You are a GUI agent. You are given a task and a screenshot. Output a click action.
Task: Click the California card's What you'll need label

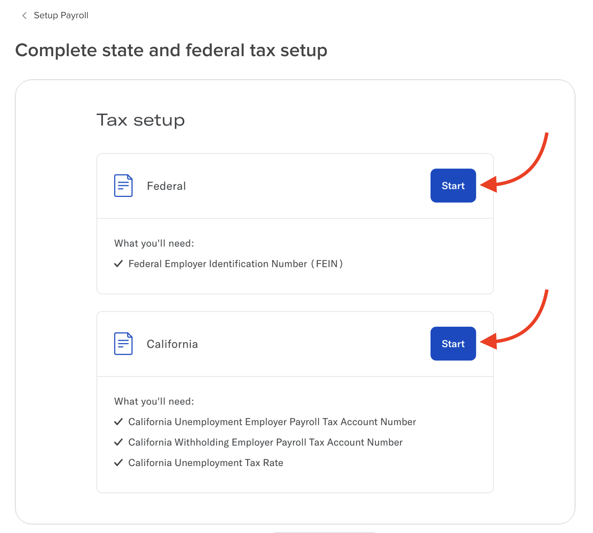tap(154, 401)
